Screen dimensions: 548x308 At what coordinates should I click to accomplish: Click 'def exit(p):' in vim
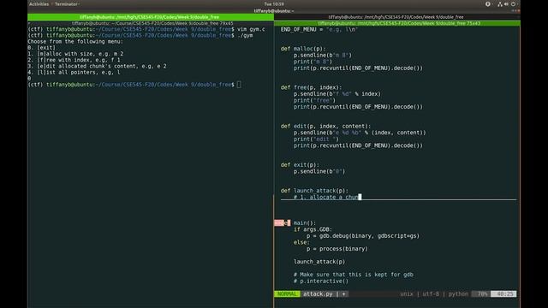click(300, 165)
